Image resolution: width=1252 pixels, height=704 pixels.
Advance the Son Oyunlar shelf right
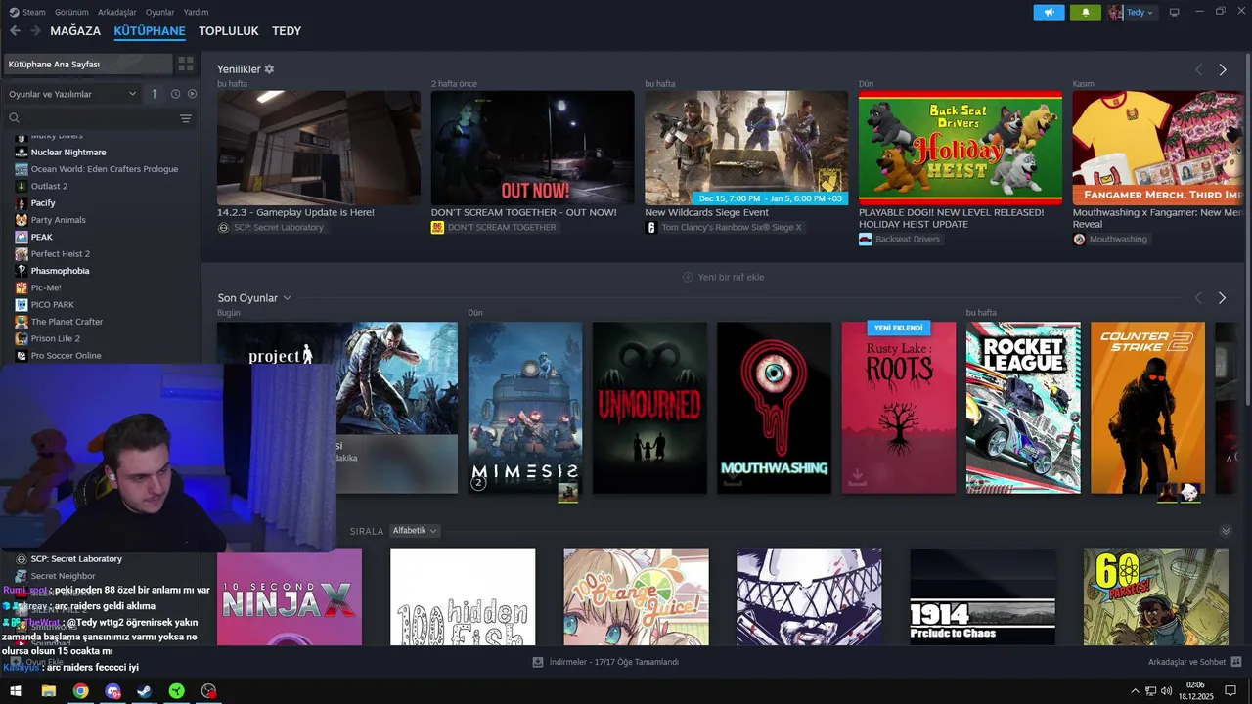[x=1222, y=298]
